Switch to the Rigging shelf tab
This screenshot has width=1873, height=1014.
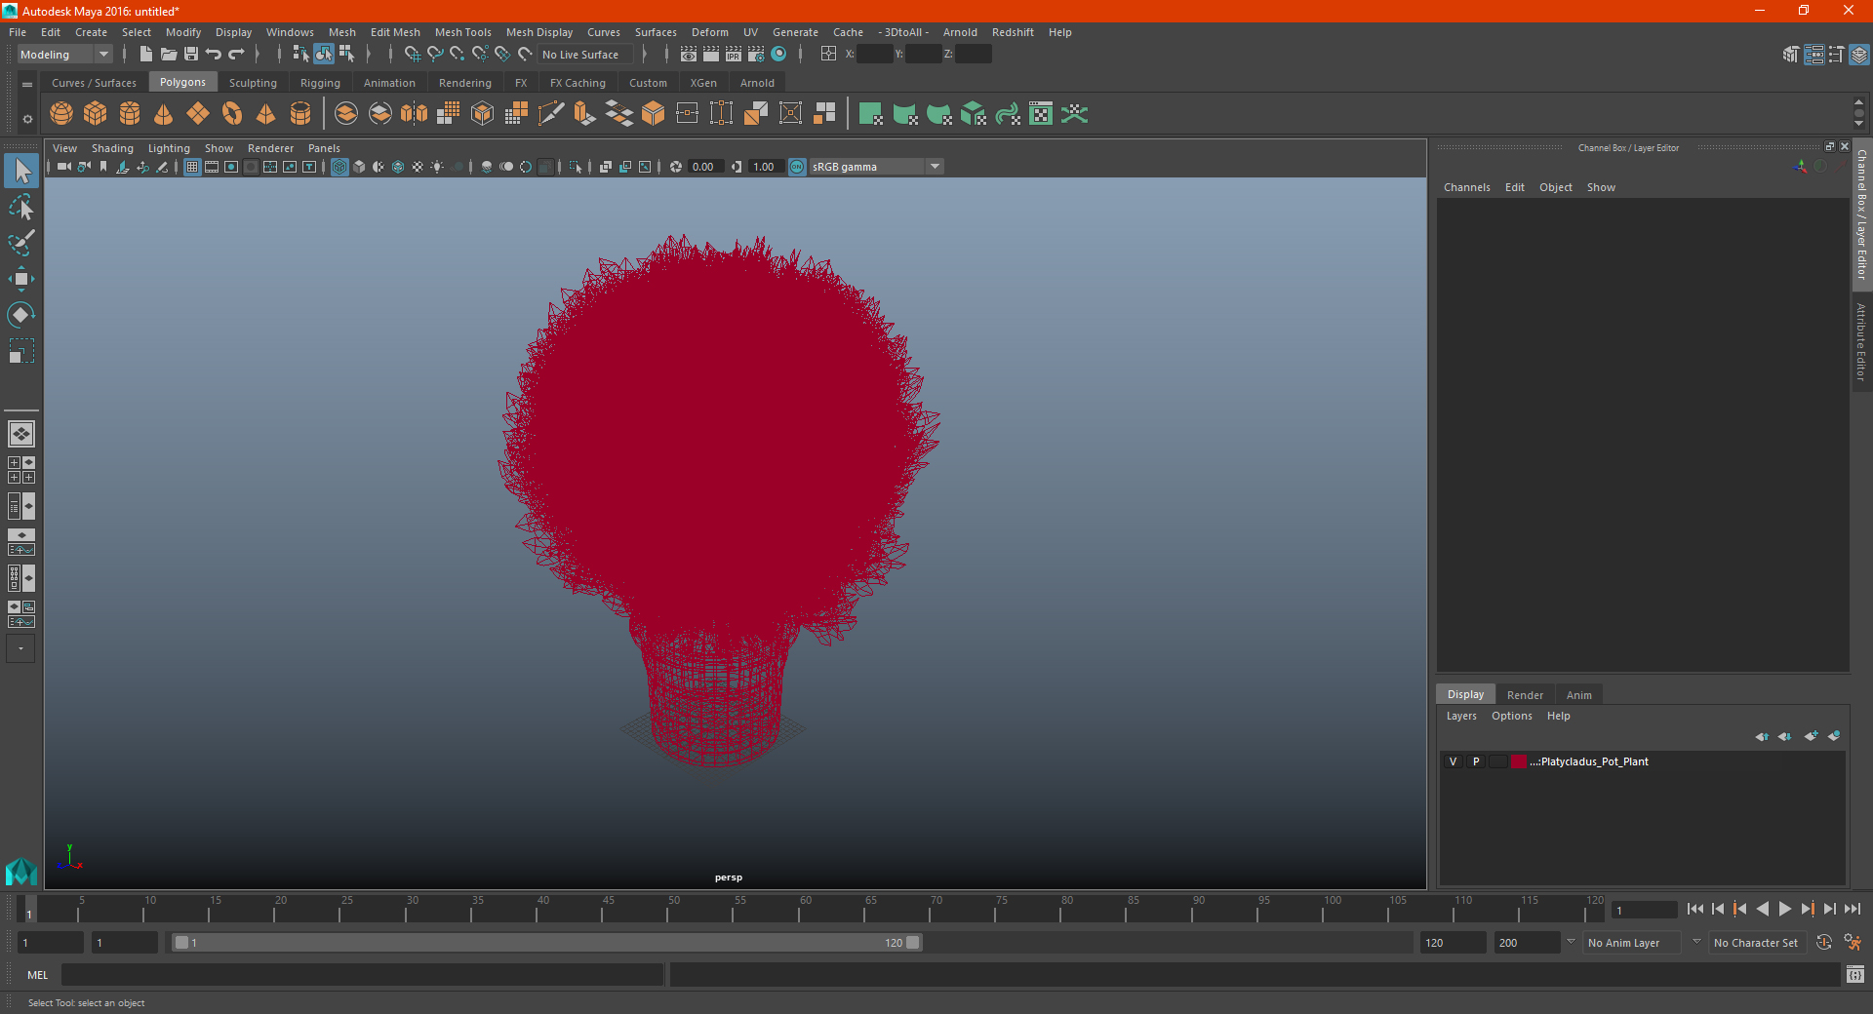click(x=320, y=83)
